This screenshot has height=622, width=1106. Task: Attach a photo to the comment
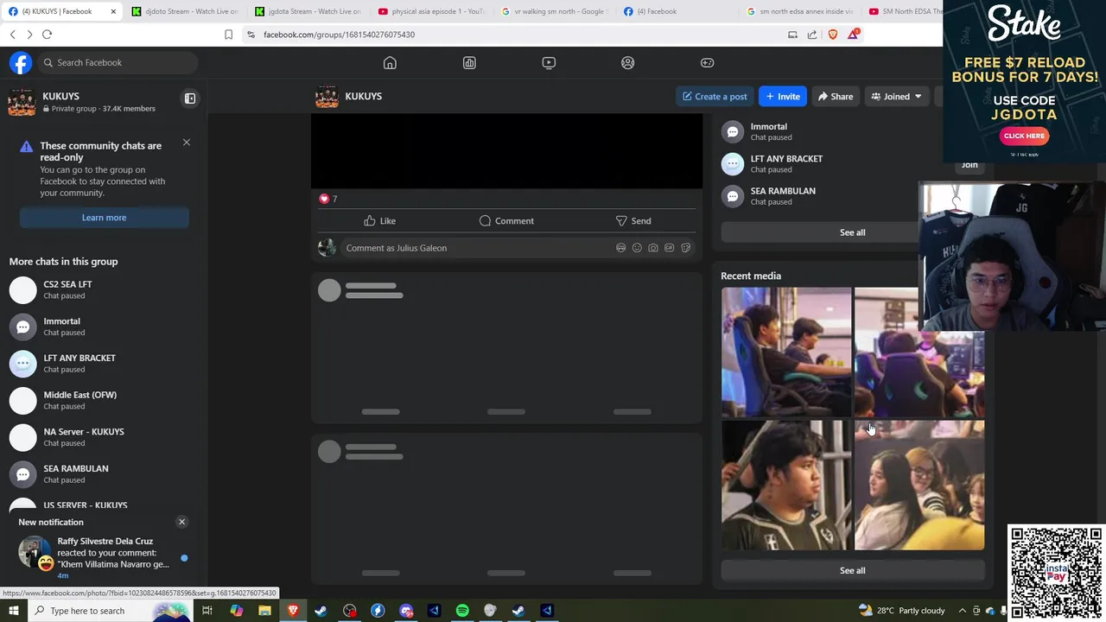point(653,248)
